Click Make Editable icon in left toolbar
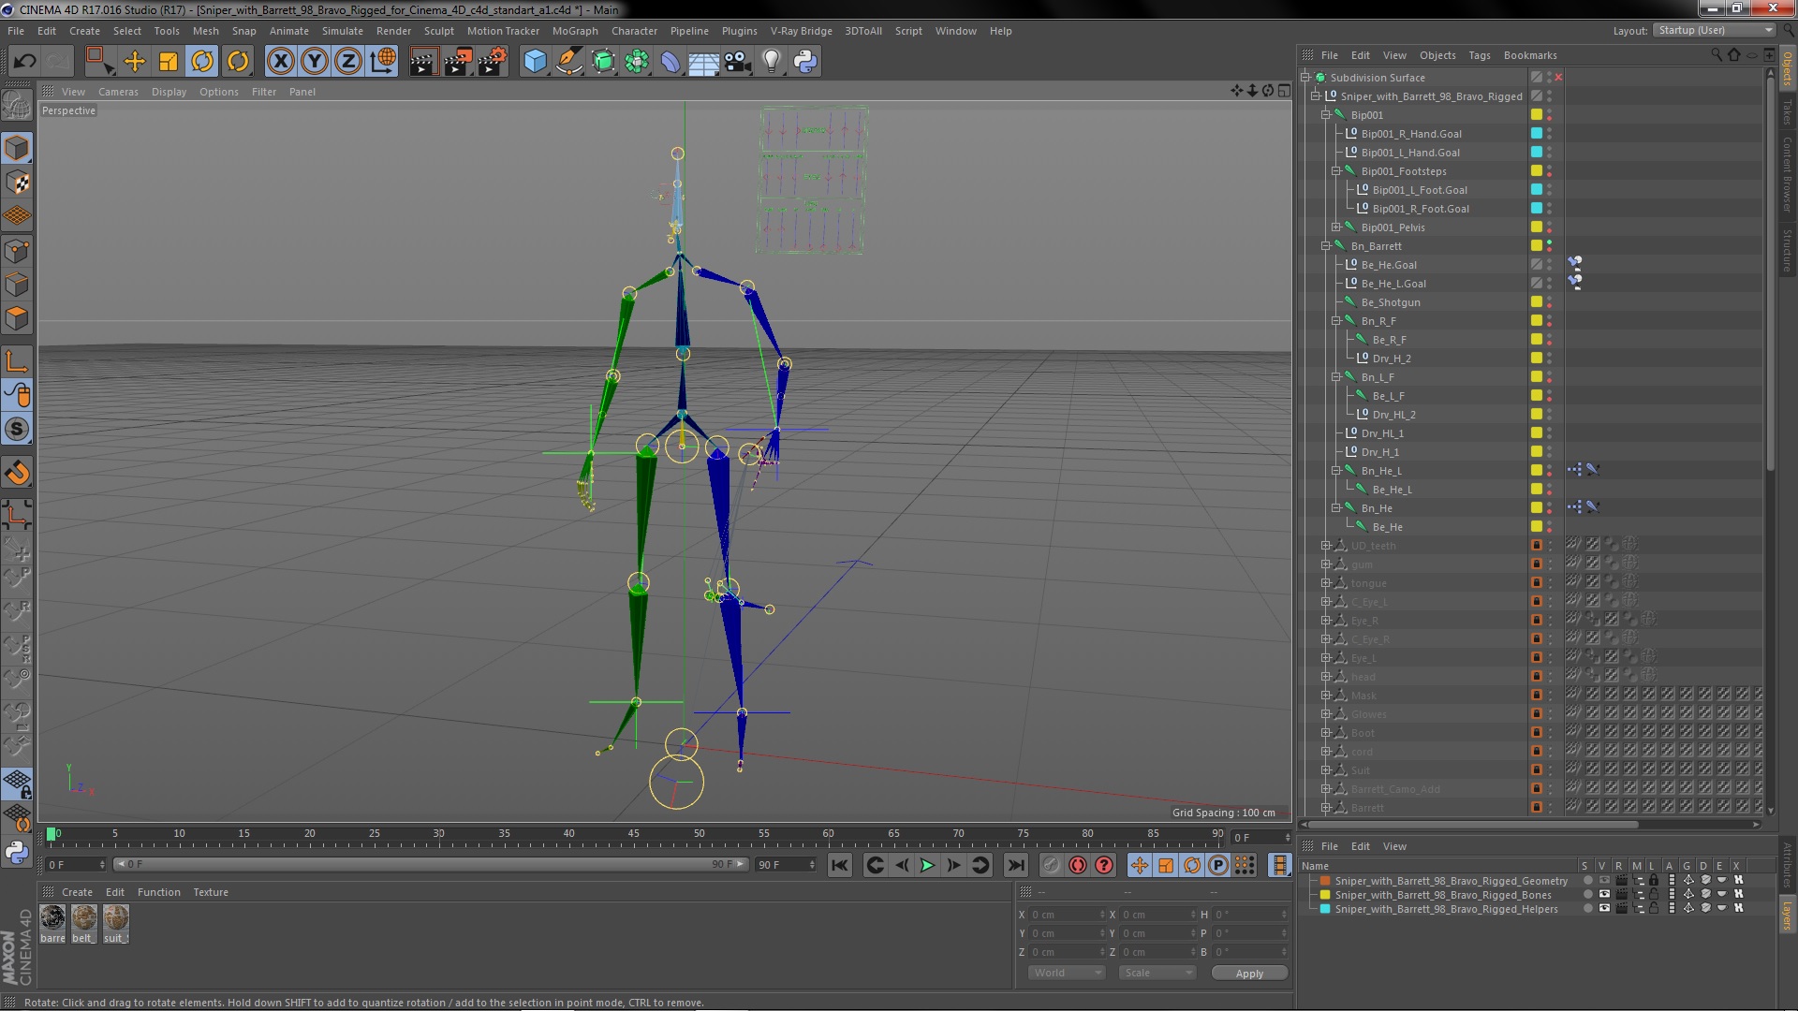Screen dimensions: 1798x1011 pos(17,106)
